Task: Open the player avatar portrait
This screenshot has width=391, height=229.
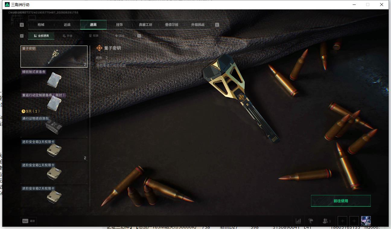Action: [x=366, y=221]
